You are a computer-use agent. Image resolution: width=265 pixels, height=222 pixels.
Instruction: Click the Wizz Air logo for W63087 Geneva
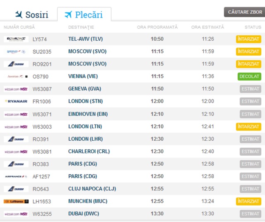point(16,89)
